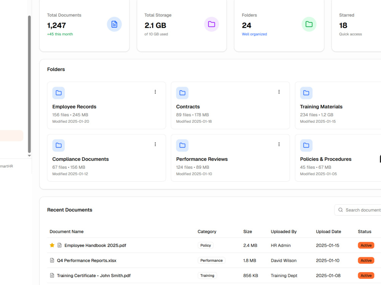Viewport: 381px width, 285px height.
Task: Click the Policies & Procedures folder icon
Action: [x=306, y=146]
